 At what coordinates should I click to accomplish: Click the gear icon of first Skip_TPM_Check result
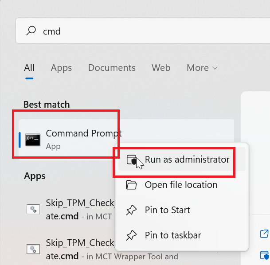33,209
